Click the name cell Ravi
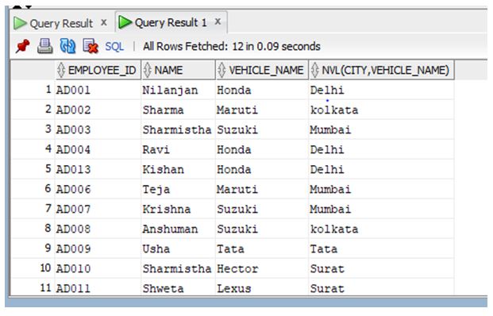The height and width of the screenshot is (316, 493). pyautogui.click(x=179, y=149)
